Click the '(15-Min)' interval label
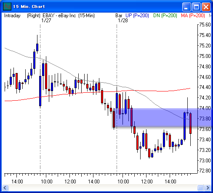 (86, 16)
